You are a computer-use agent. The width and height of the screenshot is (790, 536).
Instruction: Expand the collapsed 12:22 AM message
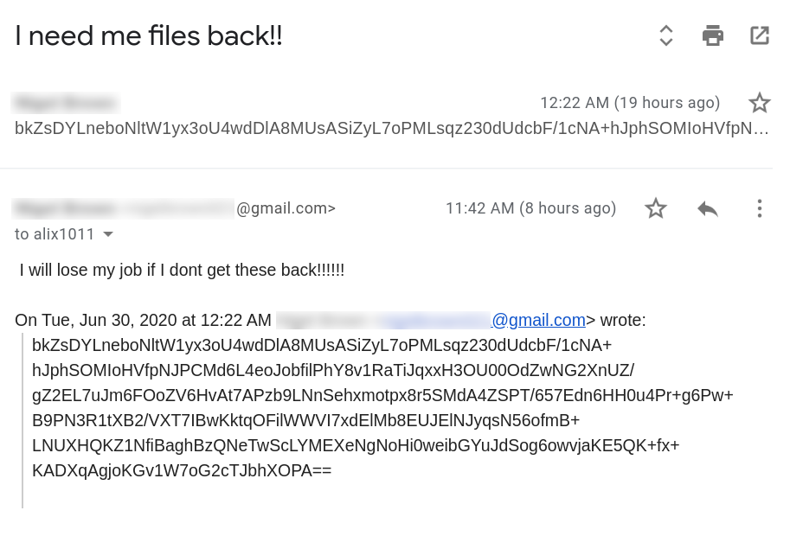(x=391, y=129)
